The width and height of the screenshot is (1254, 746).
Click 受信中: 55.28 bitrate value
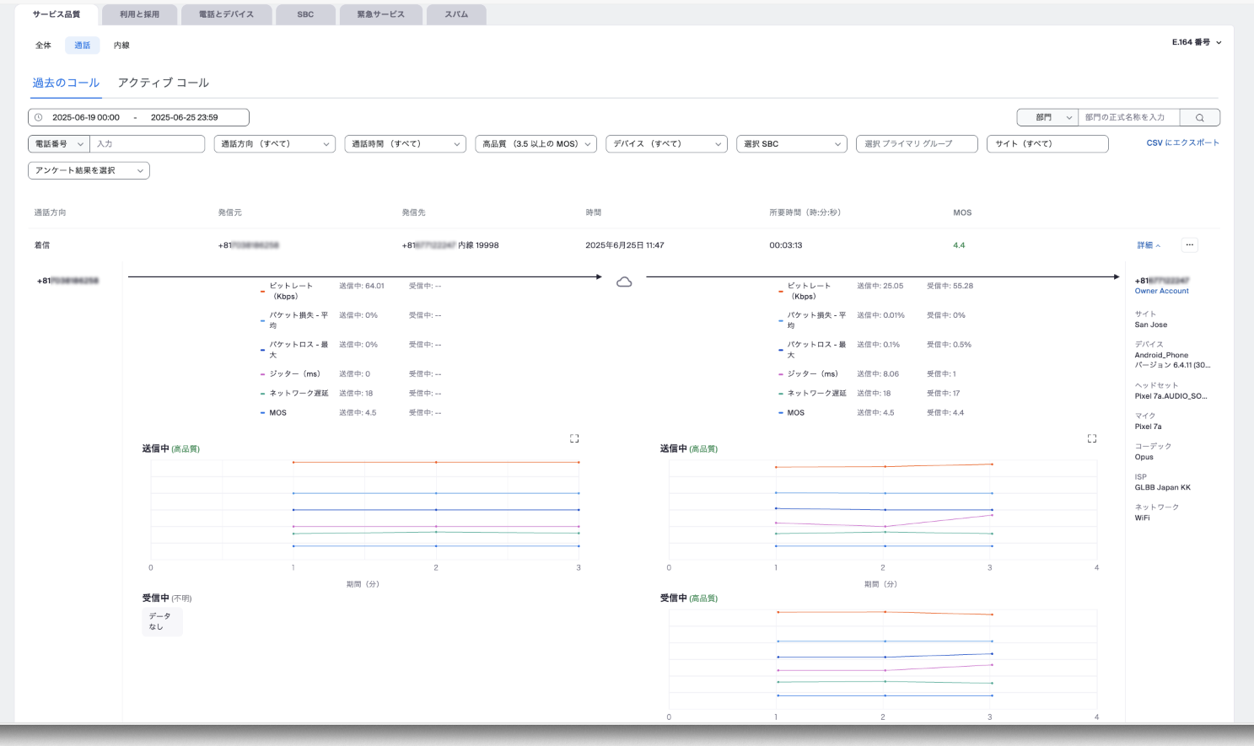[x=950, y=286]
